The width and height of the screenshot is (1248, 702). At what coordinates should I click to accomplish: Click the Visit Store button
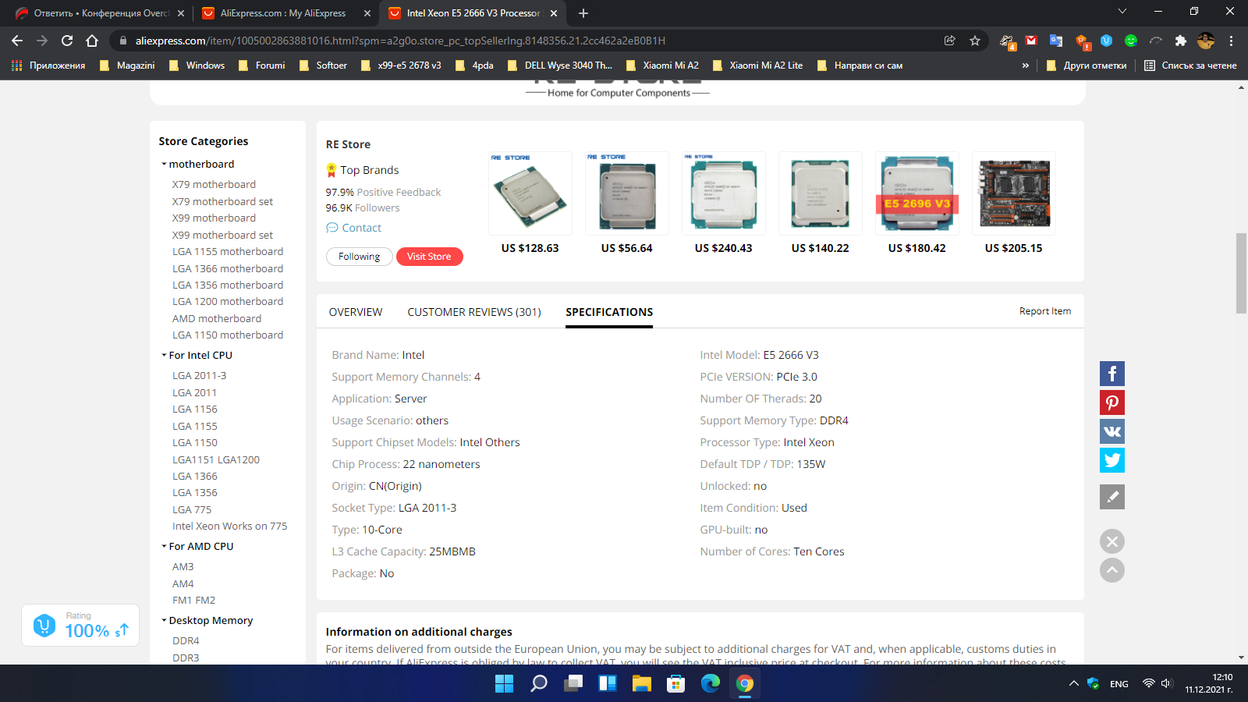[429, 257]
